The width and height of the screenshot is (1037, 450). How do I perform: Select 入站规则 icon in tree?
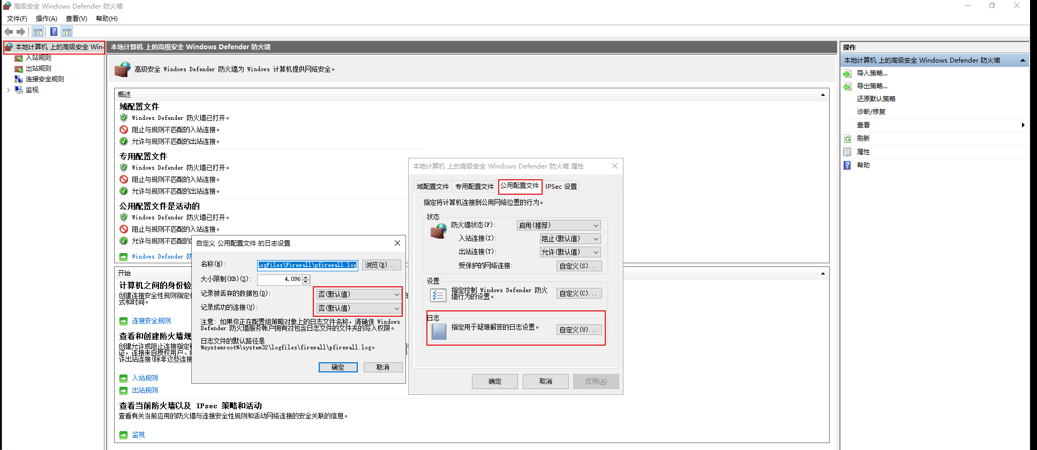tap(19, 58)
